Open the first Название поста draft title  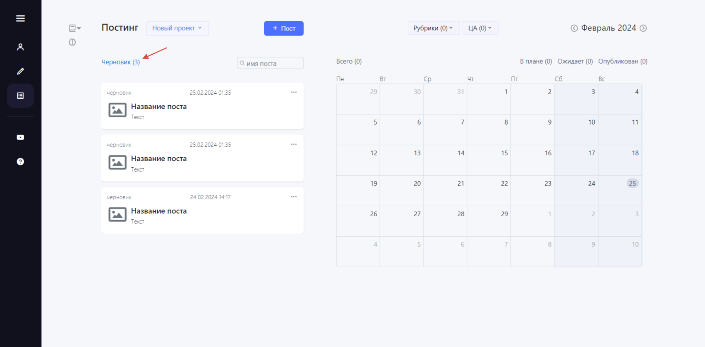coord(159,106)
